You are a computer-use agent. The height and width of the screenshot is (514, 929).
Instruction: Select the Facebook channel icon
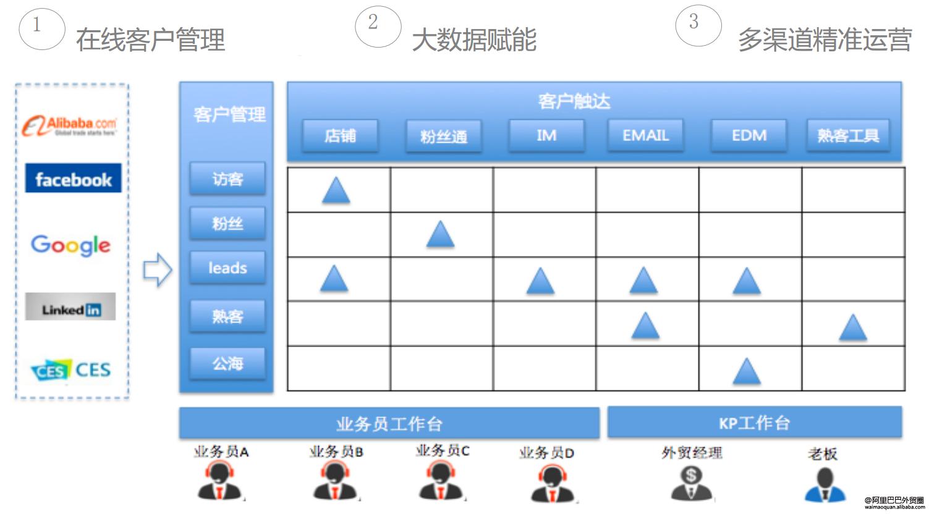coord(72,179)
